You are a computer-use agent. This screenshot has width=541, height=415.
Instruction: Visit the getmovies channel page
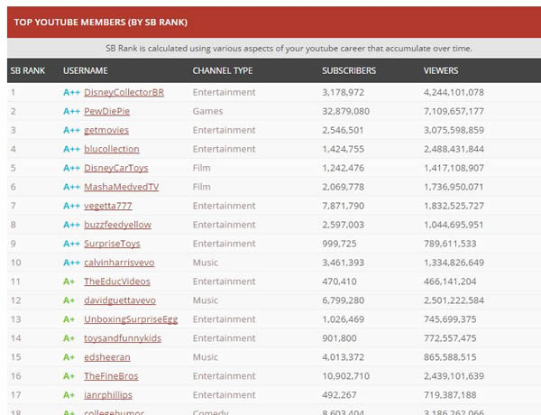click(106, 131)
